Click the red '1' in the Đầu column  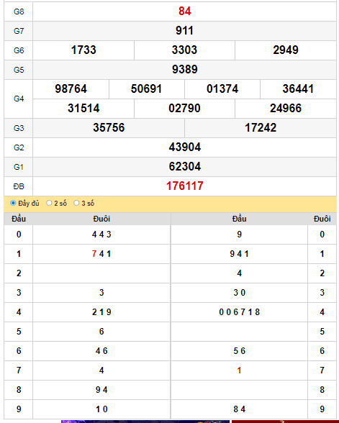click(239, 370)
